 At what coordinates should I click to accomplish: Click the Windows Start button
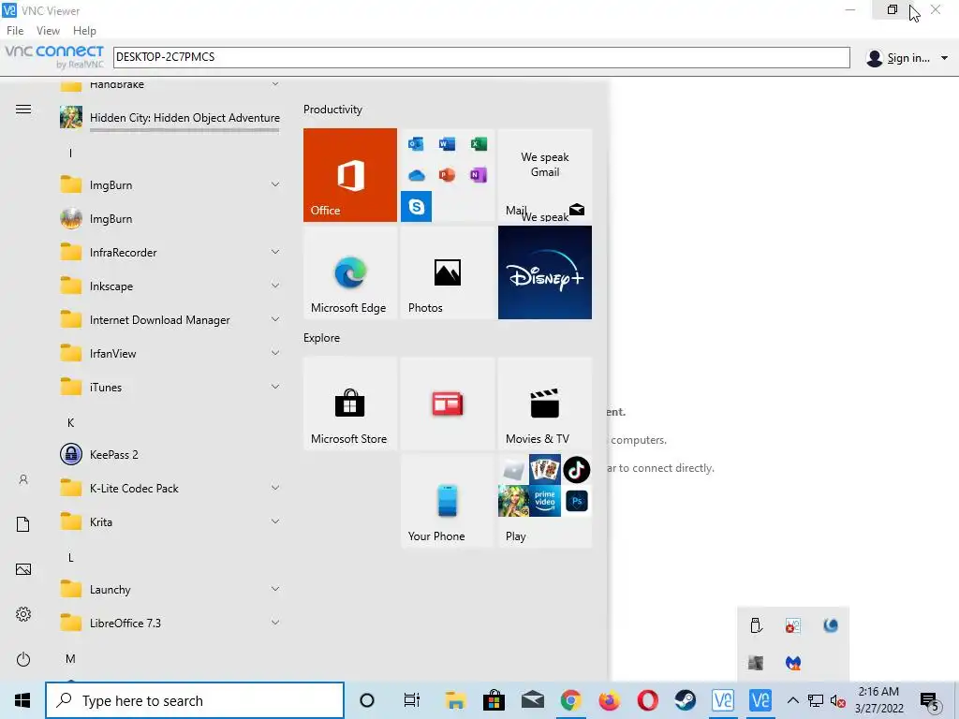[x=22, y=700]
